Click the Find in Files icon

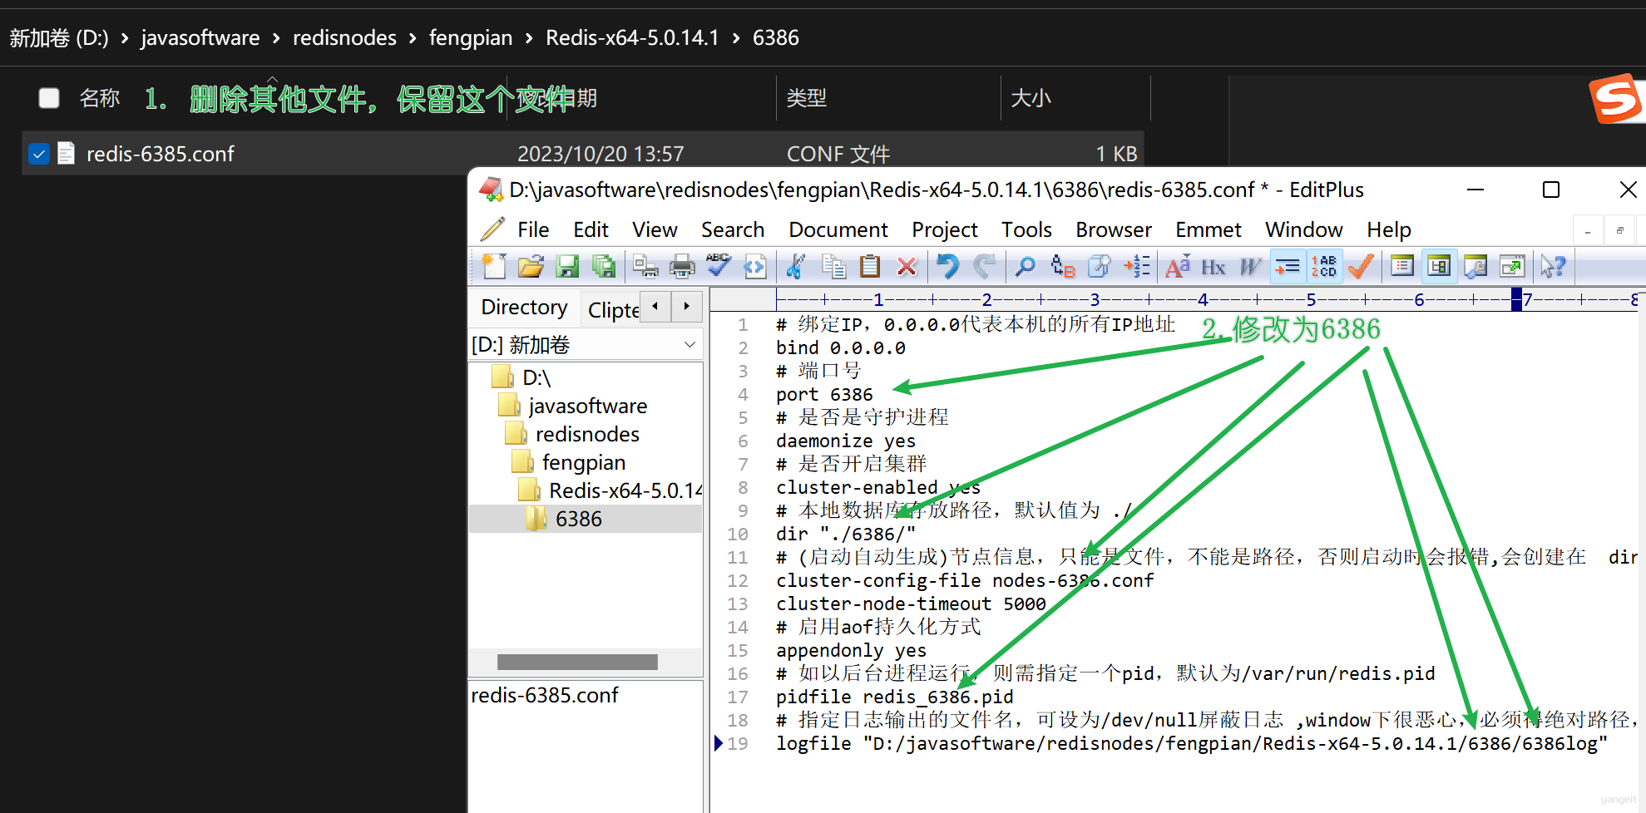point(1099,266)
